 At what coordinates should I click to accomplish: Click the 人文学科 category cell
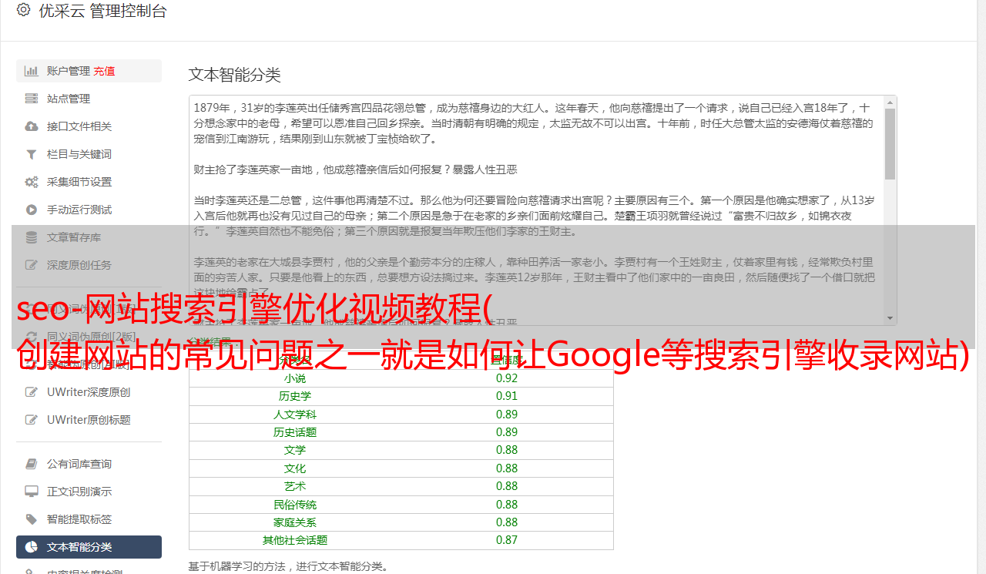point(294,415)
